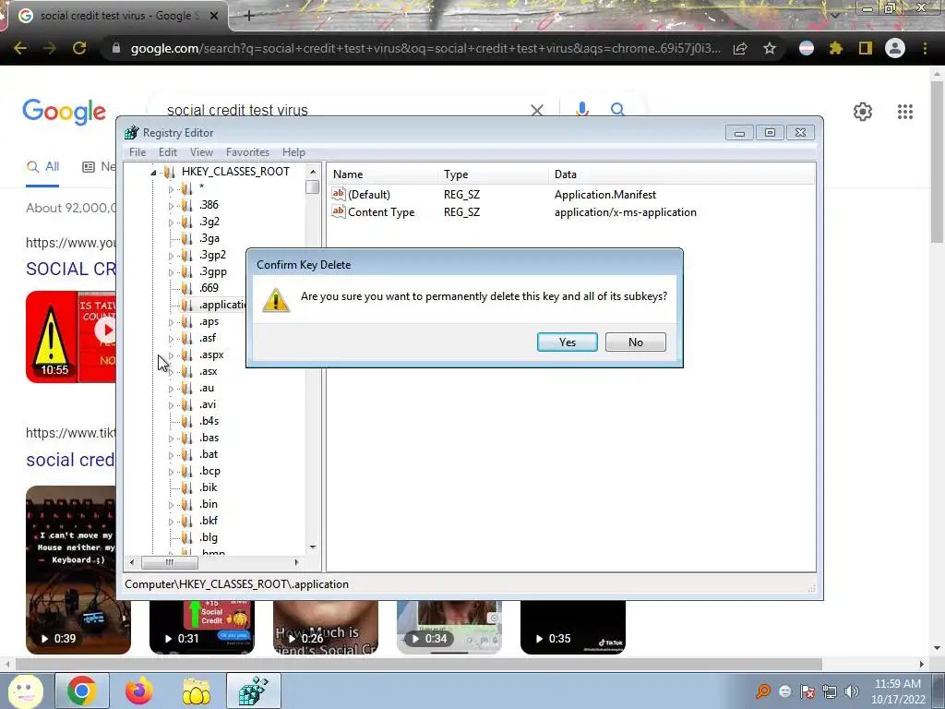Start Google voice search microphone
This screenshot has width=945, height=709.
point(581,109)
